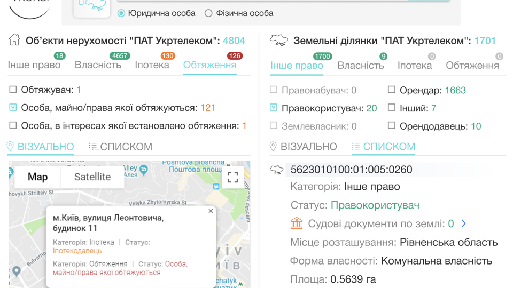Viewport: 513px width, 288px height.
Task: Open land plots Власність tab
Action: coord(361,66)
